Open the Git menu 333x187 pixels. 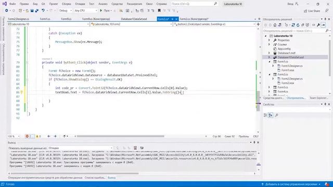tap(43, 4)
